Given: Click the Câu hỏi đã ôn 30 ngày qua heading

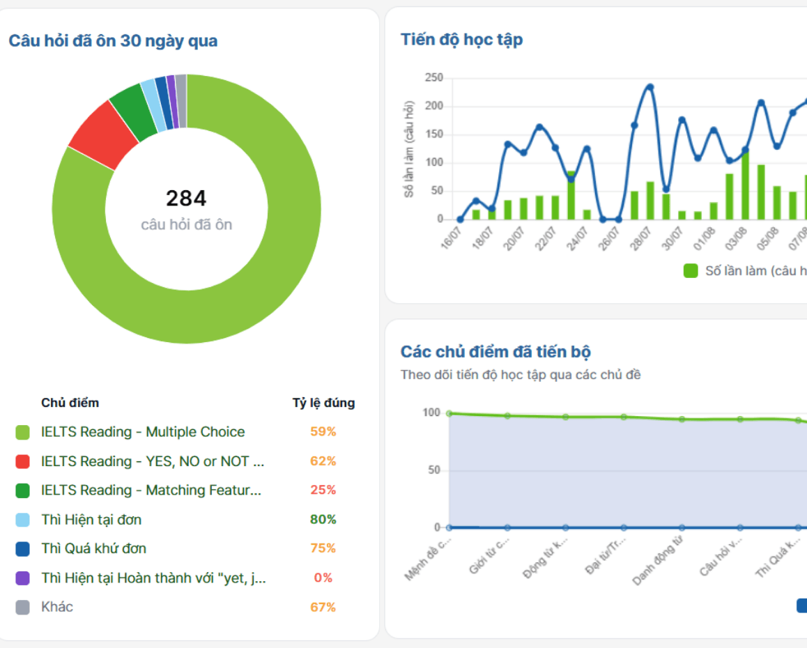Looking at the screenshot, I should [x=113, y=40].
